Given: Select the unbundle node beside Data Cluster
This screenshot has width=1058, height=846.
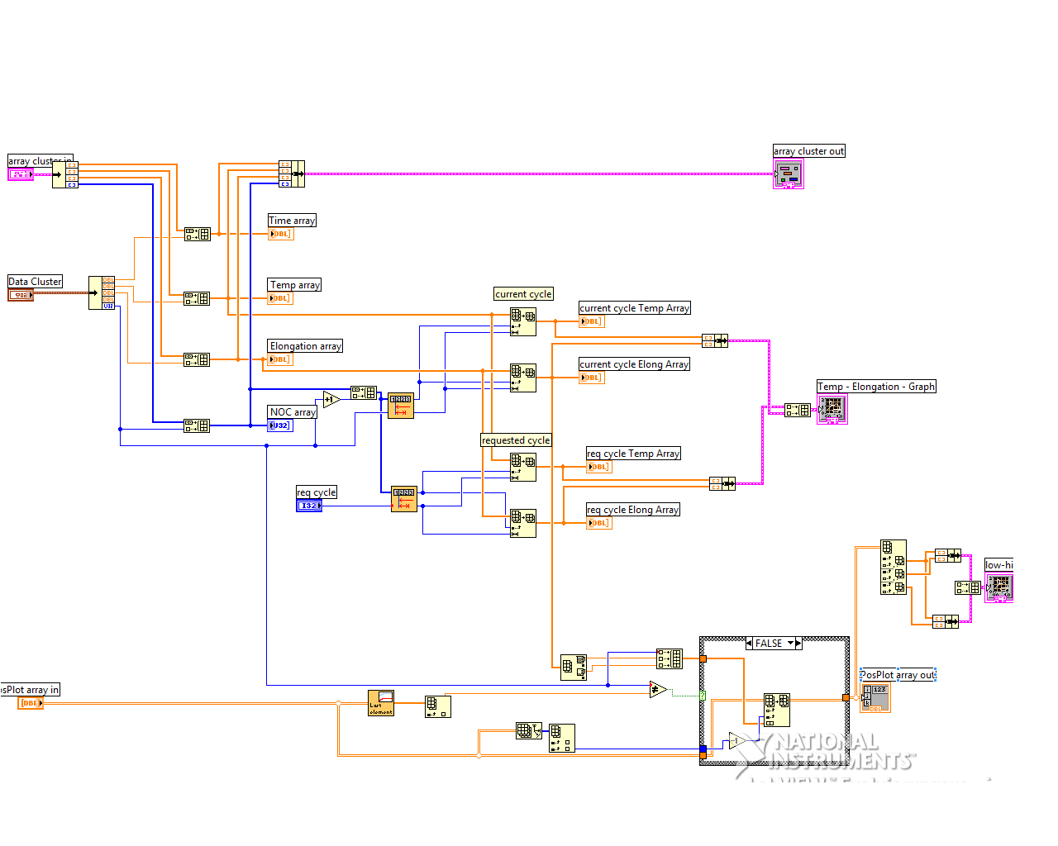Looking at the screenshot, I should coord(102,293).
